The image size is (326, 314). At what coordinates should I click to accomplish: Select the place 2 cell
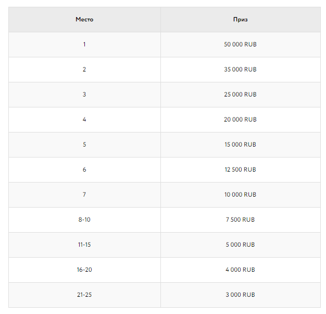click(84, 69)
